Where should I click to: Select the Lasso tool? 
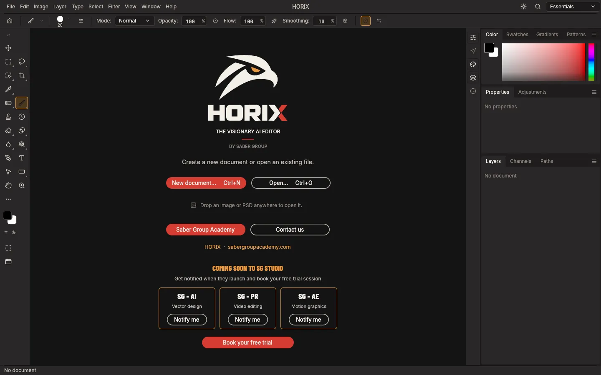tap(22, 62)
